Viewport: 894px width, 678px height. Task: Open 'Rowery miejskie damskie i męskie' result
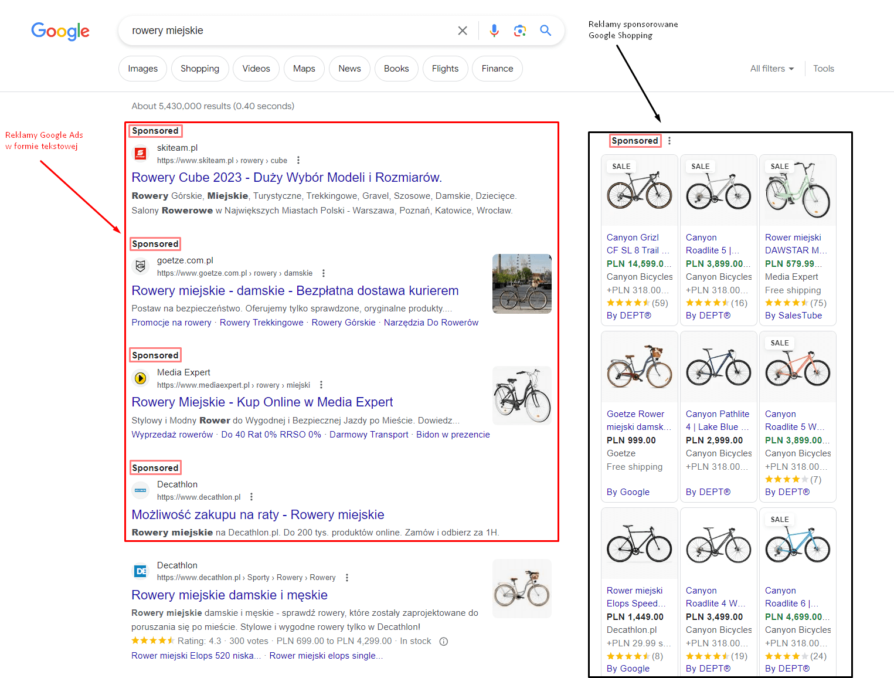(x=229, y=595)
